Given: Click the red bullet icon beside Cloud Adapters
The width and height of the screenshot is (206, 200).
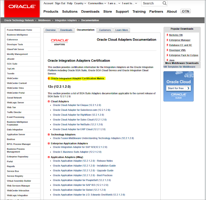Looking at the screenshot, I should click(x=49, y=101).
